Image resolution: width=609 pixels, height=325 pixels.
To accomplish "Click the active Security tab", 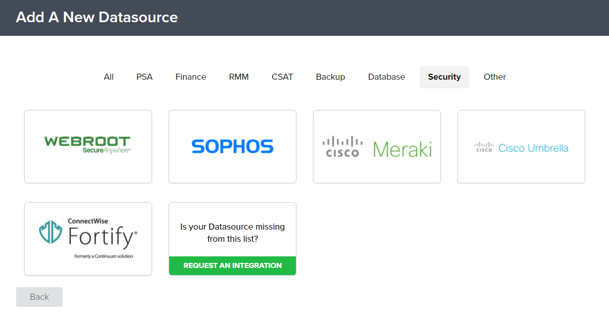I will [x=444, y=77].
